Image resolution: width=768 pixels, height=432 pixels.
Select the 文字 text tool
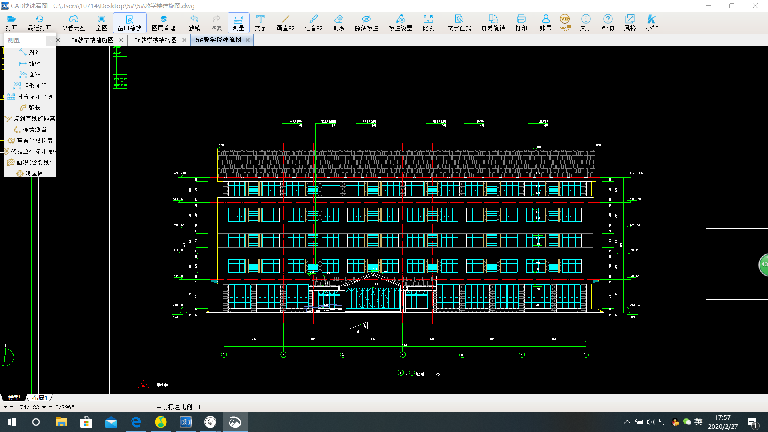pyautogui.click(x=260, y=23)
